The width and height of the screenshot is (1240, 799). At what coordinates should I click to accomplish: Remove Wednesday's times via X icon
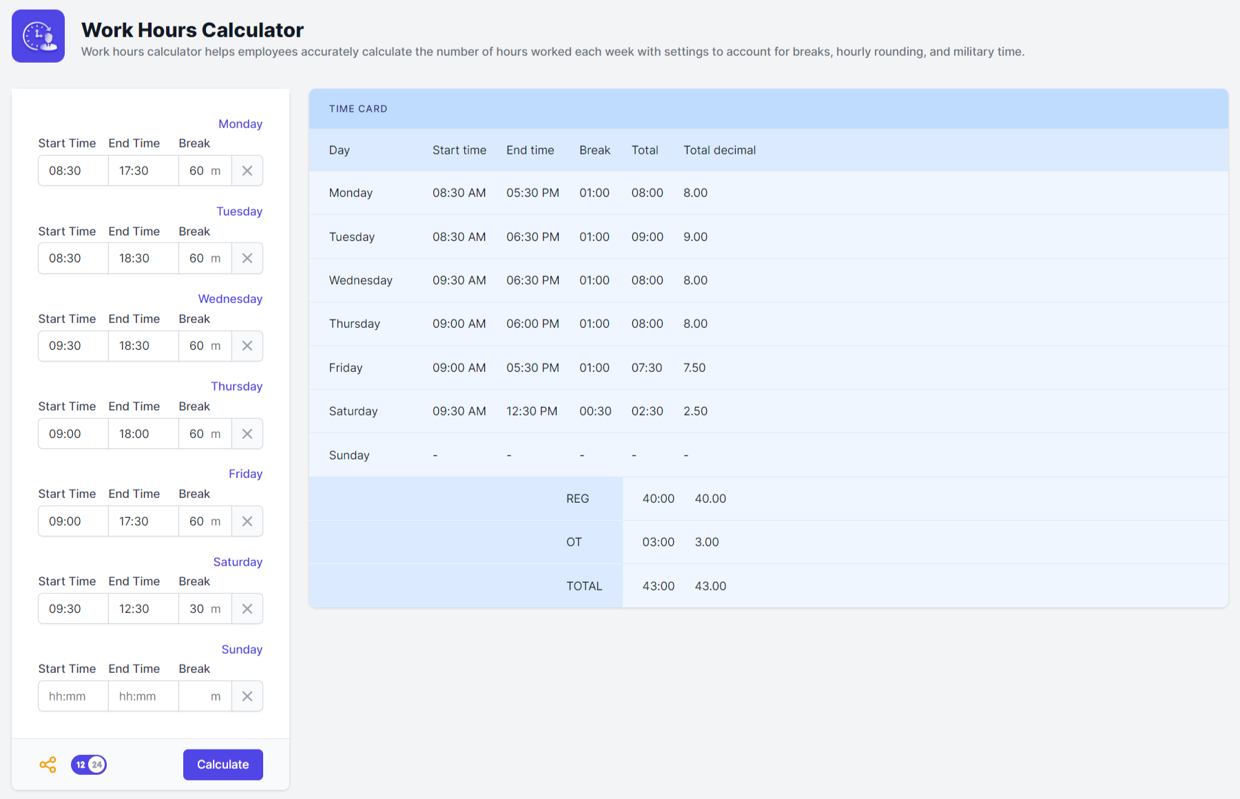click(247, 346)
